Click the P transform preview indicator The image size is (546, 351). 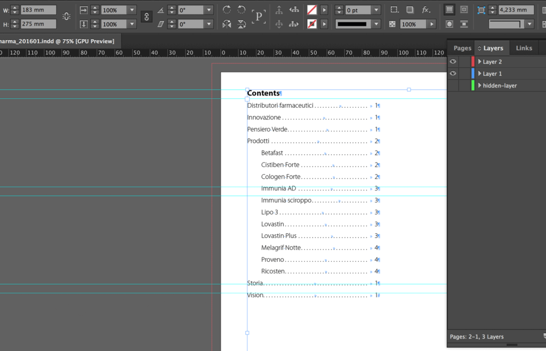pyautogui.click(x=259, y=17)
